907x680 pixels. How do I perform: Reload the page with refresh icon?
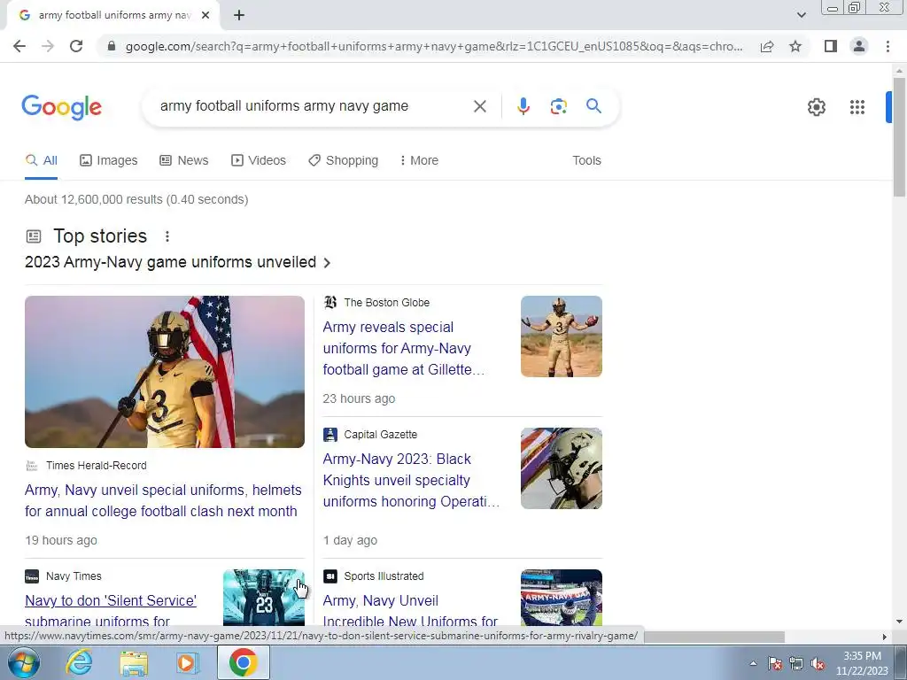coord(76,46)
